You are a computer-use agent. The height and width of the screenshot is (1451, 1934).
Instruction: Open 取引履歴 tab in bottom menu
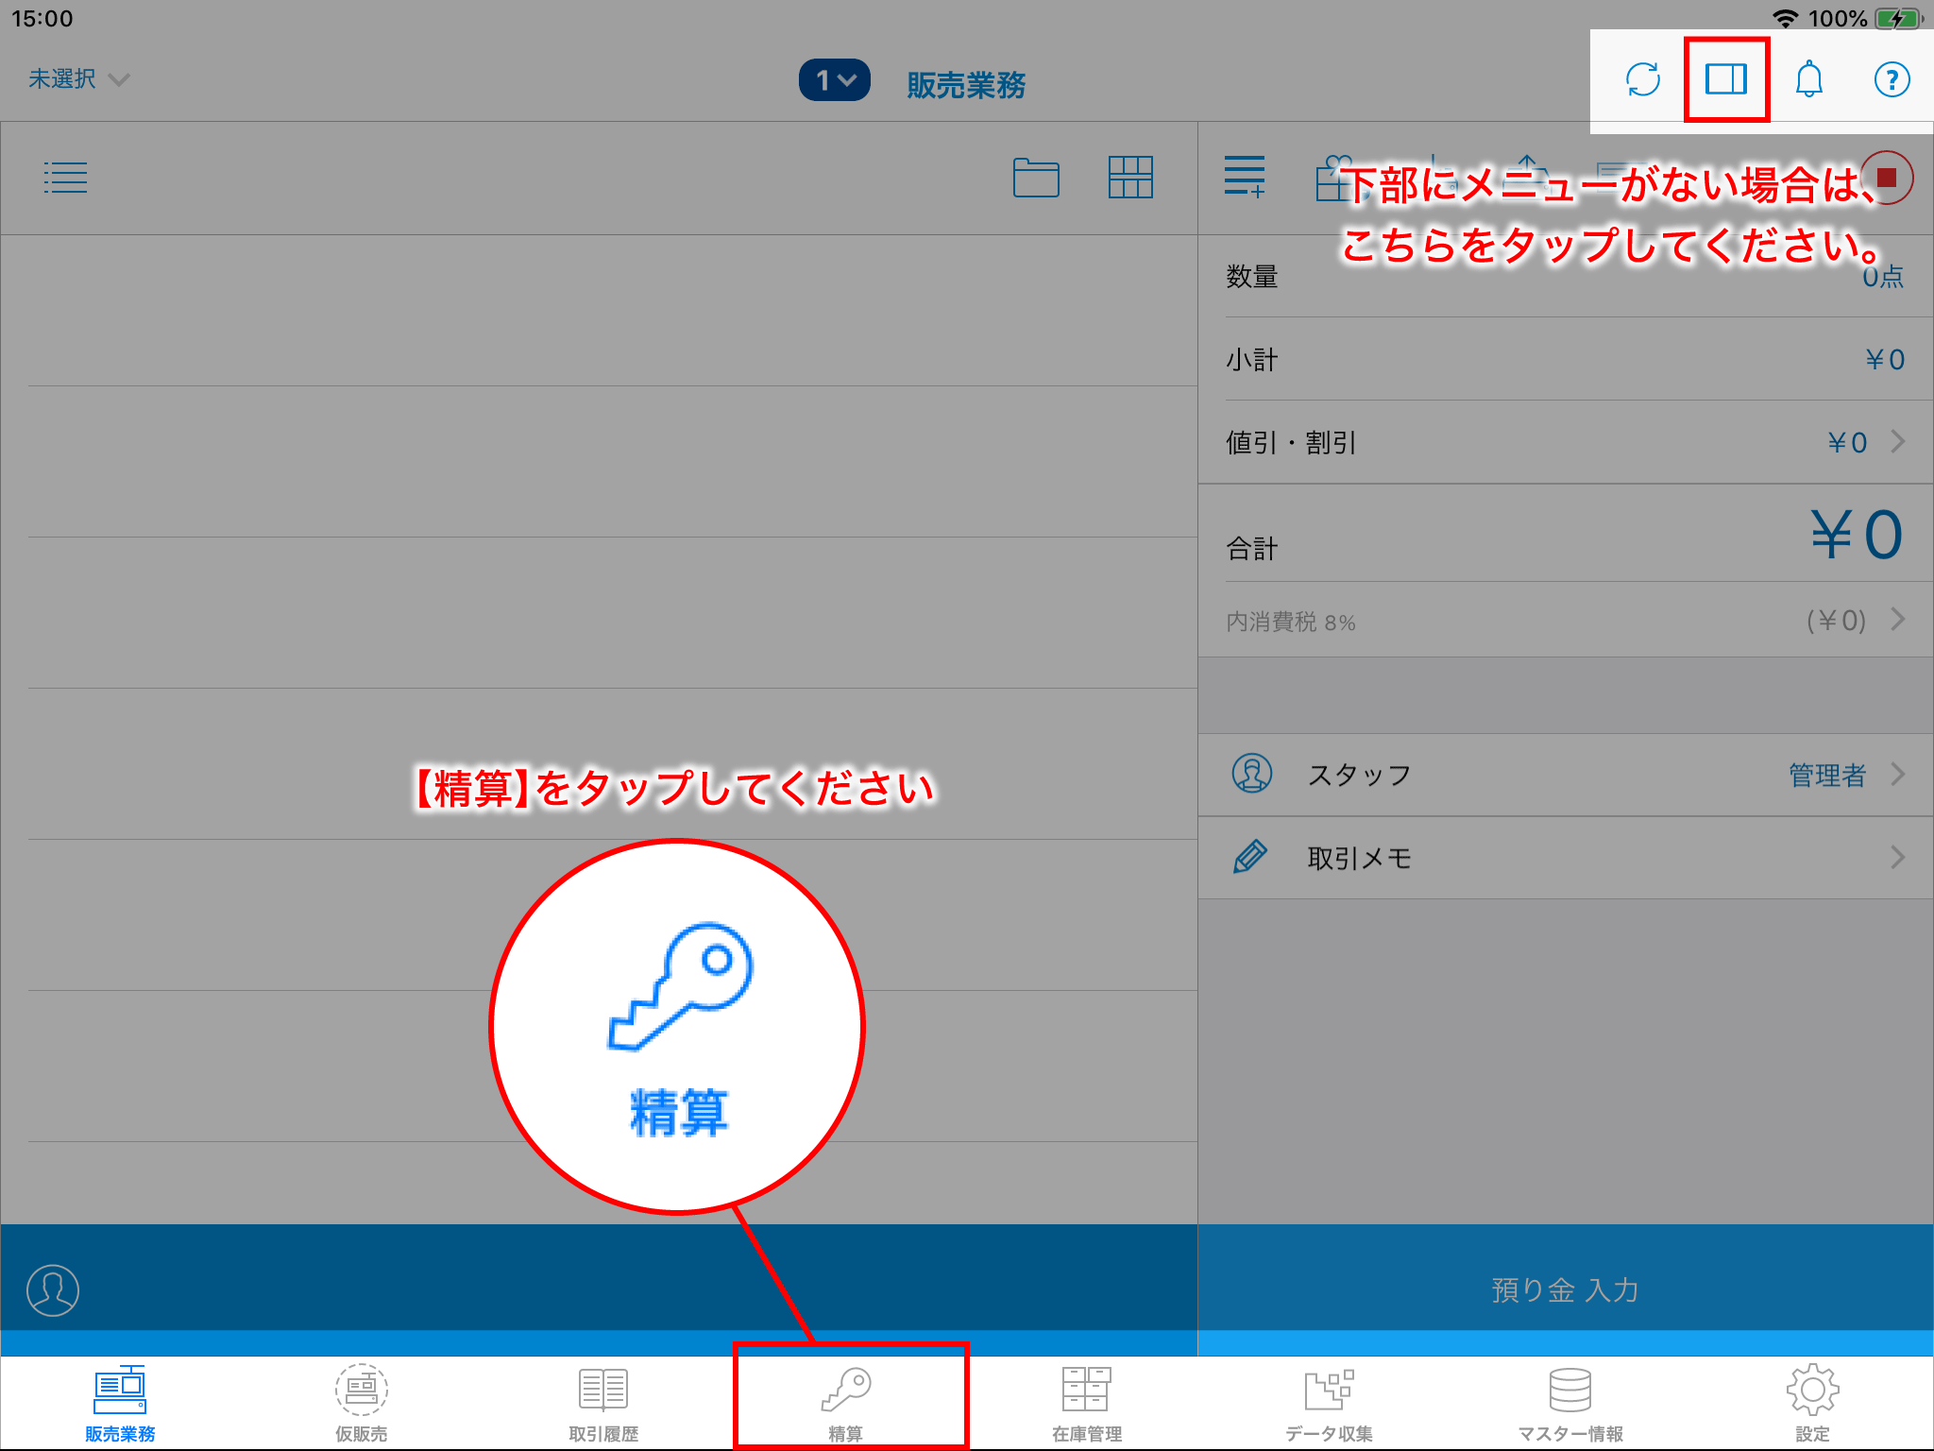click(x=603, y=1404)
